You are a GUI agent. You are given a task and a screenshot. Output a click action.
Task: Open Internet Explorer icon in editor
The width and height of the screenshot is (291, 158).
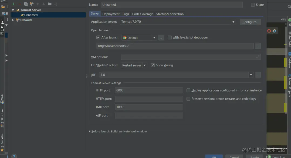[274, 31]
